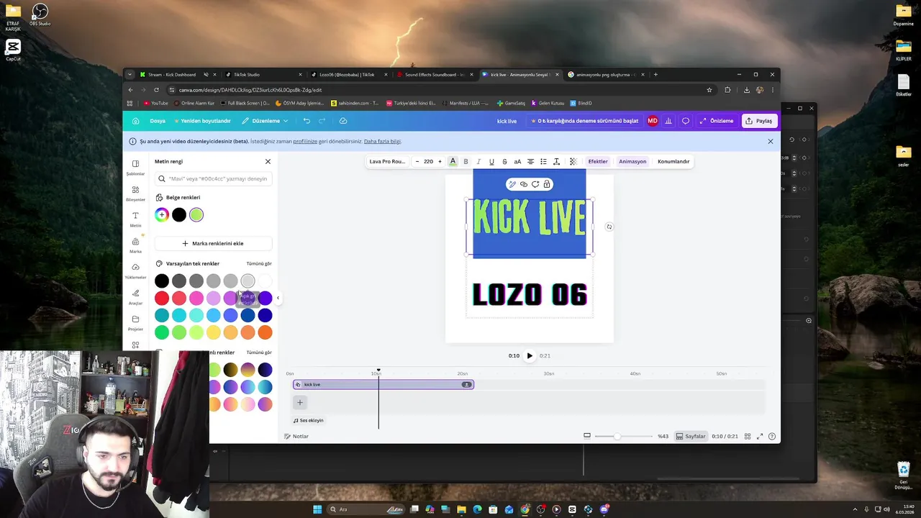Decrease font size with minus button
The image size is (921, 518).
pyautogui.click(x=417, y=161)
